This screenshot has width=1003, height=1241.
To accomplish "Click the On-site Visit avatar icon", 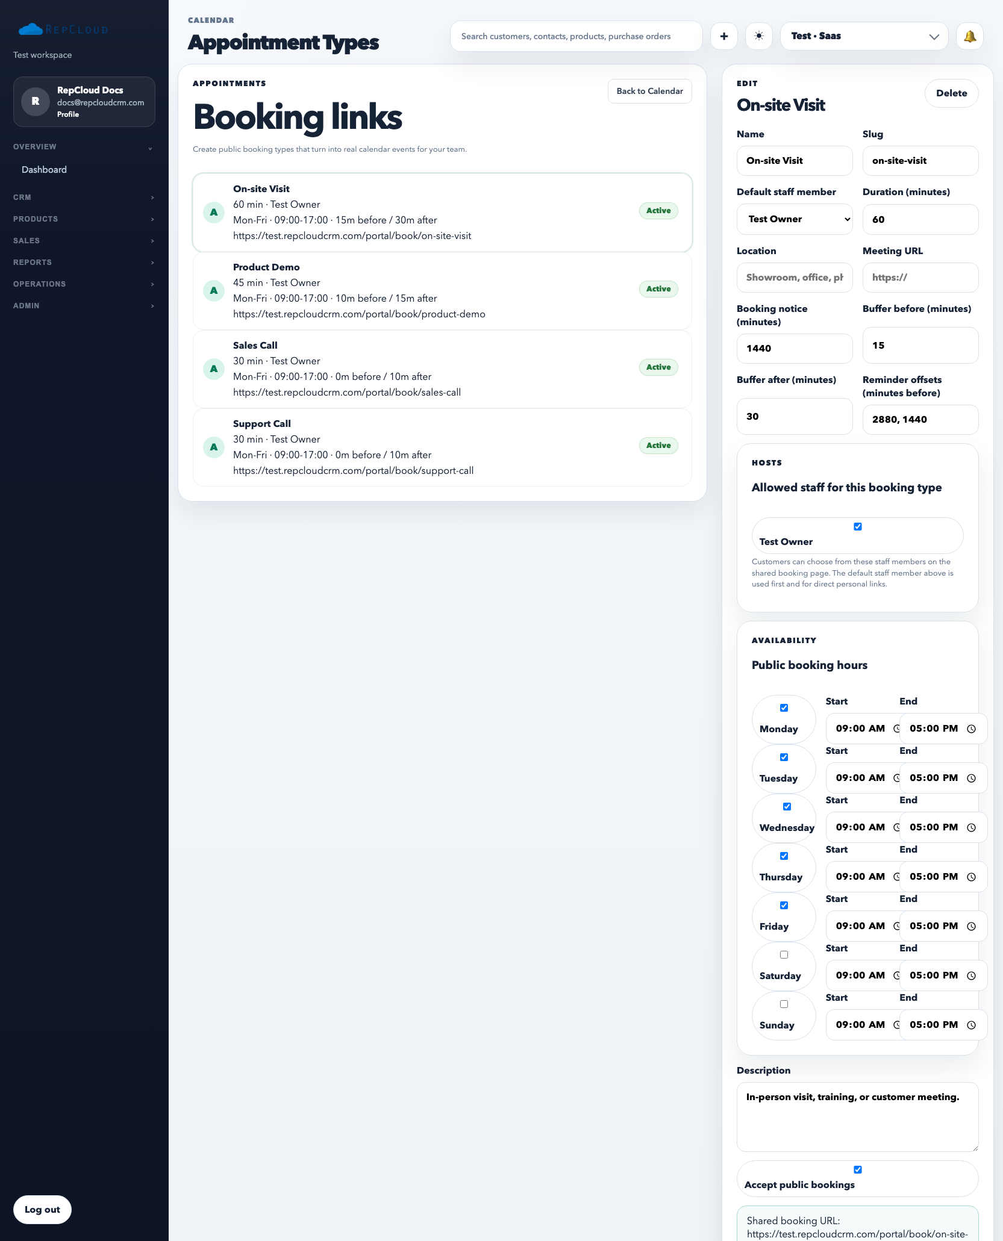I will point(214,212).
